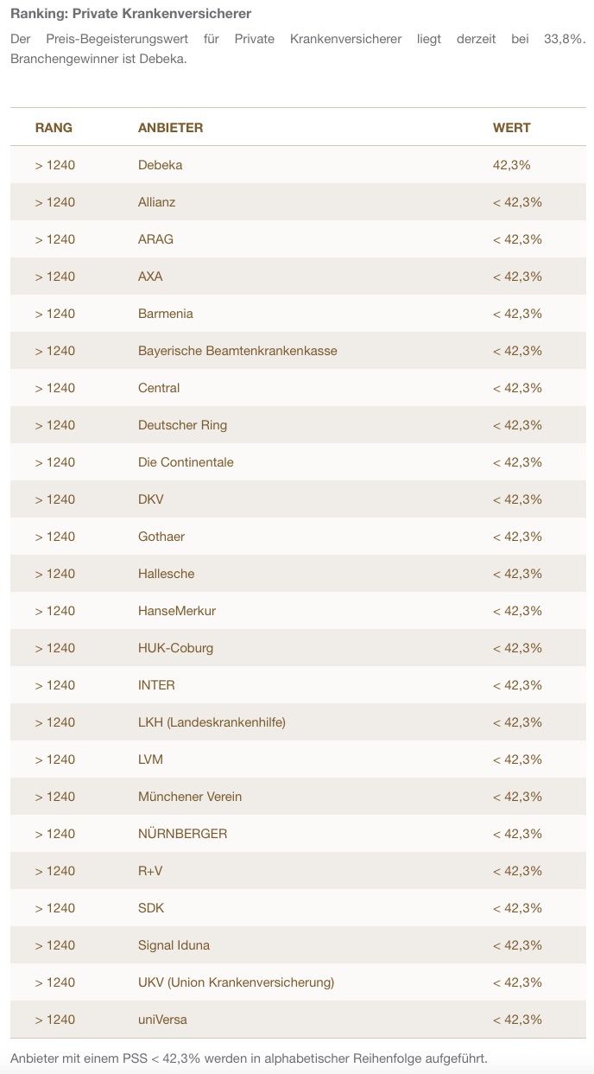Click the Ranking: Private Krankenversicherer heading

[x=131, y=15]
